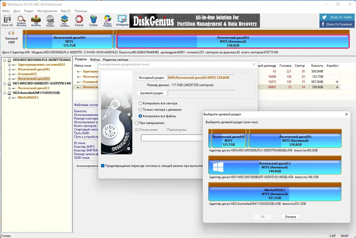Screen dimensions: 356x238
Task: Click the Delete partition icon
Action: pos(93,21)
